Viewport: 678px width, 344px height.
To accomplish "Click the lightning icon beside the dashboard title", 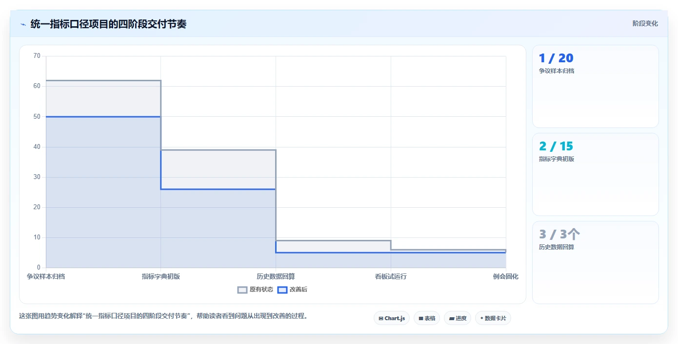I will tap(23, 24).
